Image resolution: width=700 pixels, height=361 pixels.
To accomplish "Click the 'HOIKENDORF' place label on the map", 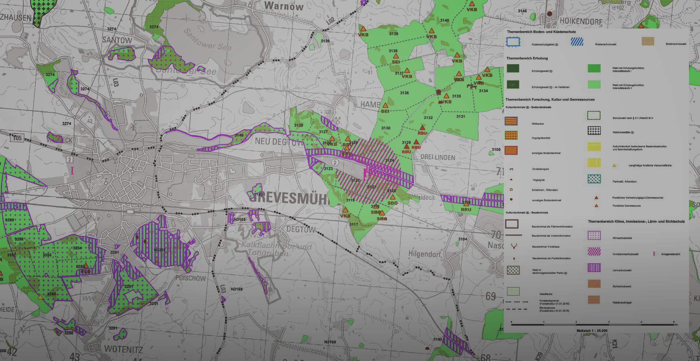I will pyautogui.click(x=581, y=22).
